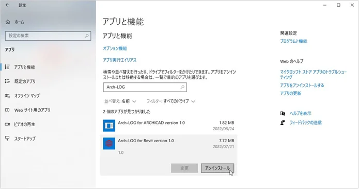Open マイクロソフト ストア アプリのトラブルシューティング link
The height and width of the screenshot is (189, 359).
313,74
